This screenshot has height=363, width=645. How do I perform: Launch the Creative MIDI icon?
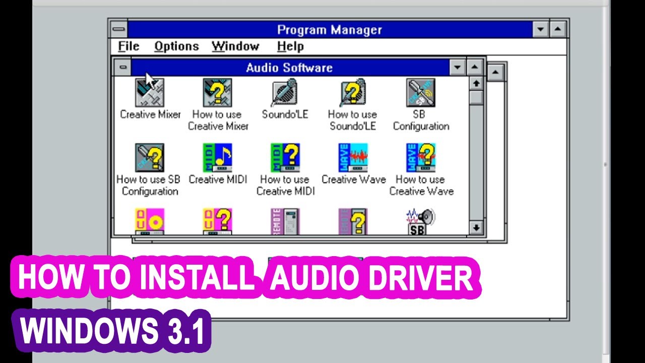pyautogui.click(x=218, y=158)
